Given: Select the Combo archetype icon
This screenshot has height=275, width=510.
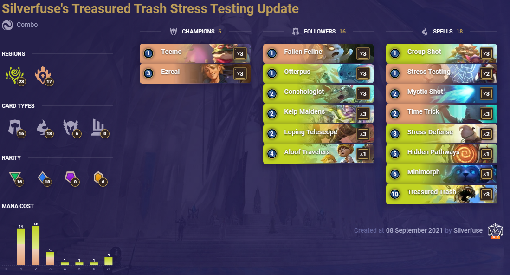Looking at the screenshot, I should tap(6, 24).
